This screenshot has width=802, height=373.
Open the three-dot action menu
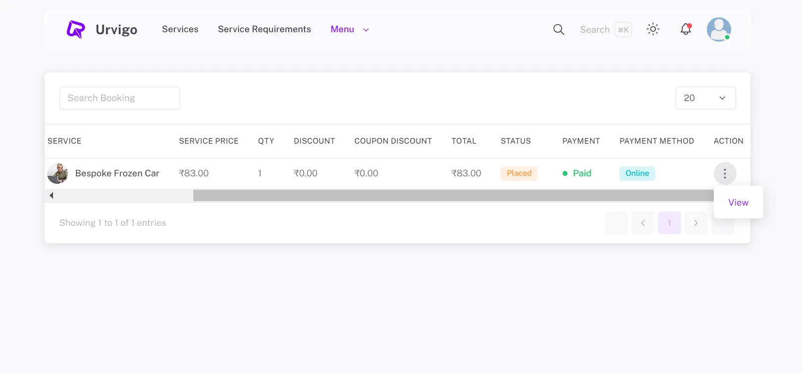pyautogui.click(x=725, y=173)
